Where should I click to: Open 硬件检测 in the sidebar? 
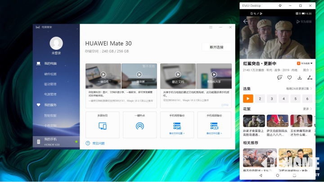50,74
